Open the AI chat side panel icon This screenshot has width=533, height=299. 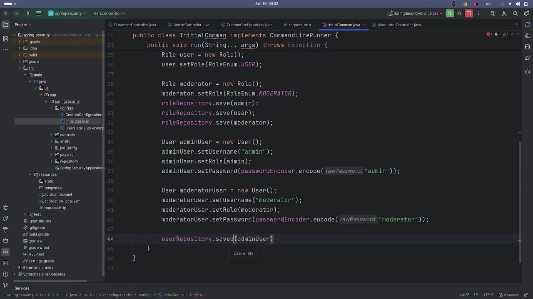[527, 36]
